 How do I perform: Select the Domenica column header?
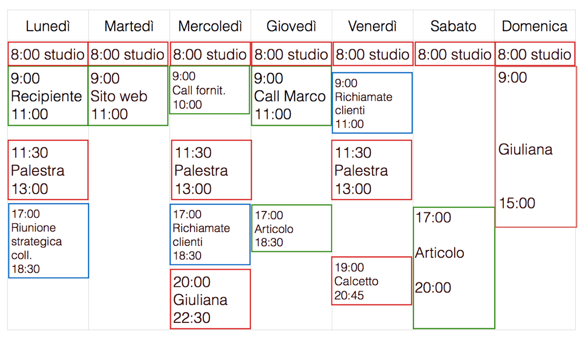[x=535, y=26]
